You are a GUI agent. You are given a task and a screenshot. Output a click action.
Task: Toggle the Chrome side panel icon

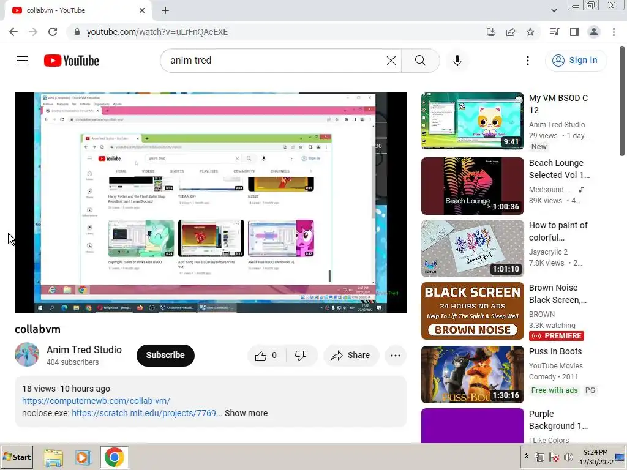(x=574, y=32)
